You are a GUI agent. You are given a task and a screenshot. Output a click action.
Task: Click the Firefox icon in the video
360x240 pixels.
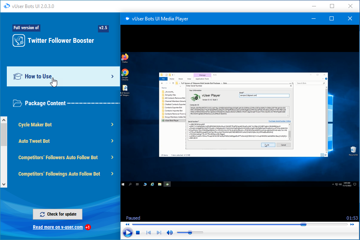pyautogui.click(x=125, y=58)
